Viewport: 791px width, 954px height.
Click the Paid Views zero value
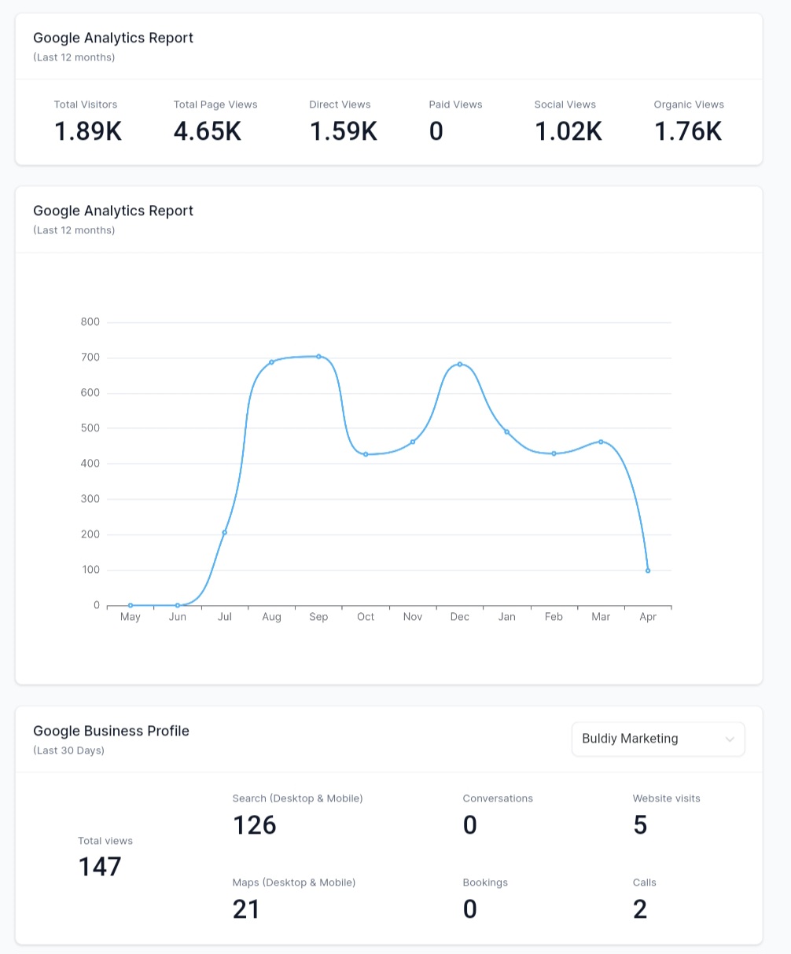pos(436,131)
